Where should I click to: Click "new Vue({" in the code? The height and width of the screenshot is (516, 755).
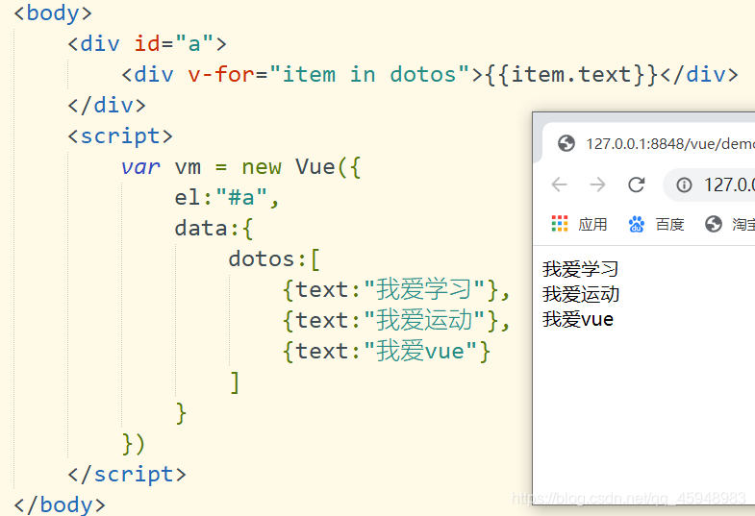[x=301, y=167]
